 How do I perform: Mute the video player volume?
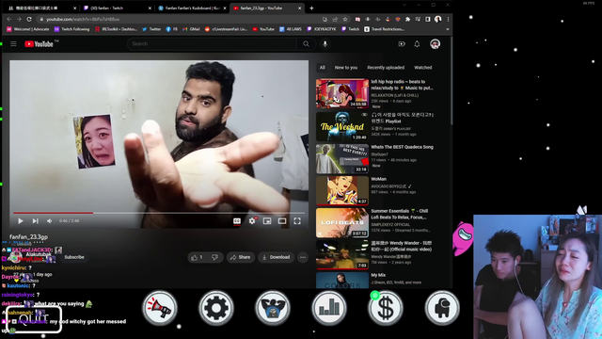click(x=50, y=221)
